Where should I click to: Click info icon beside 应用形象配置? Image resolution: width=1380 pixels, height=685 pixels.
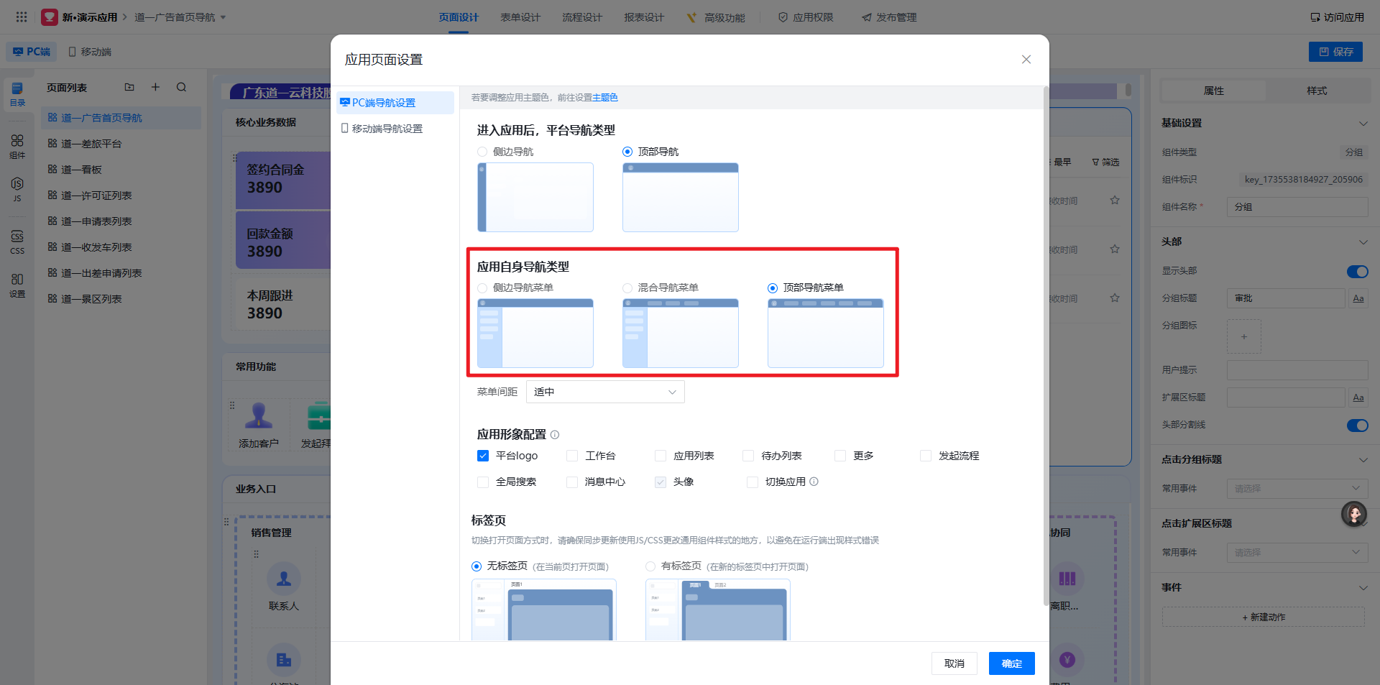point(555,435)
